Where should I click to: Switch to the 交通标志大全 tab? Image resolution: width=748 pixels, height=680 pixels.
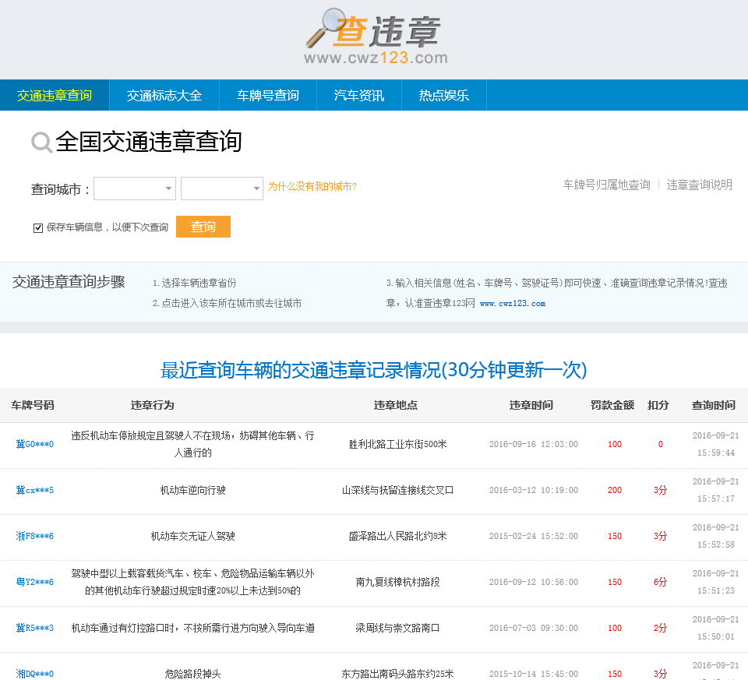tap(164, 93)
